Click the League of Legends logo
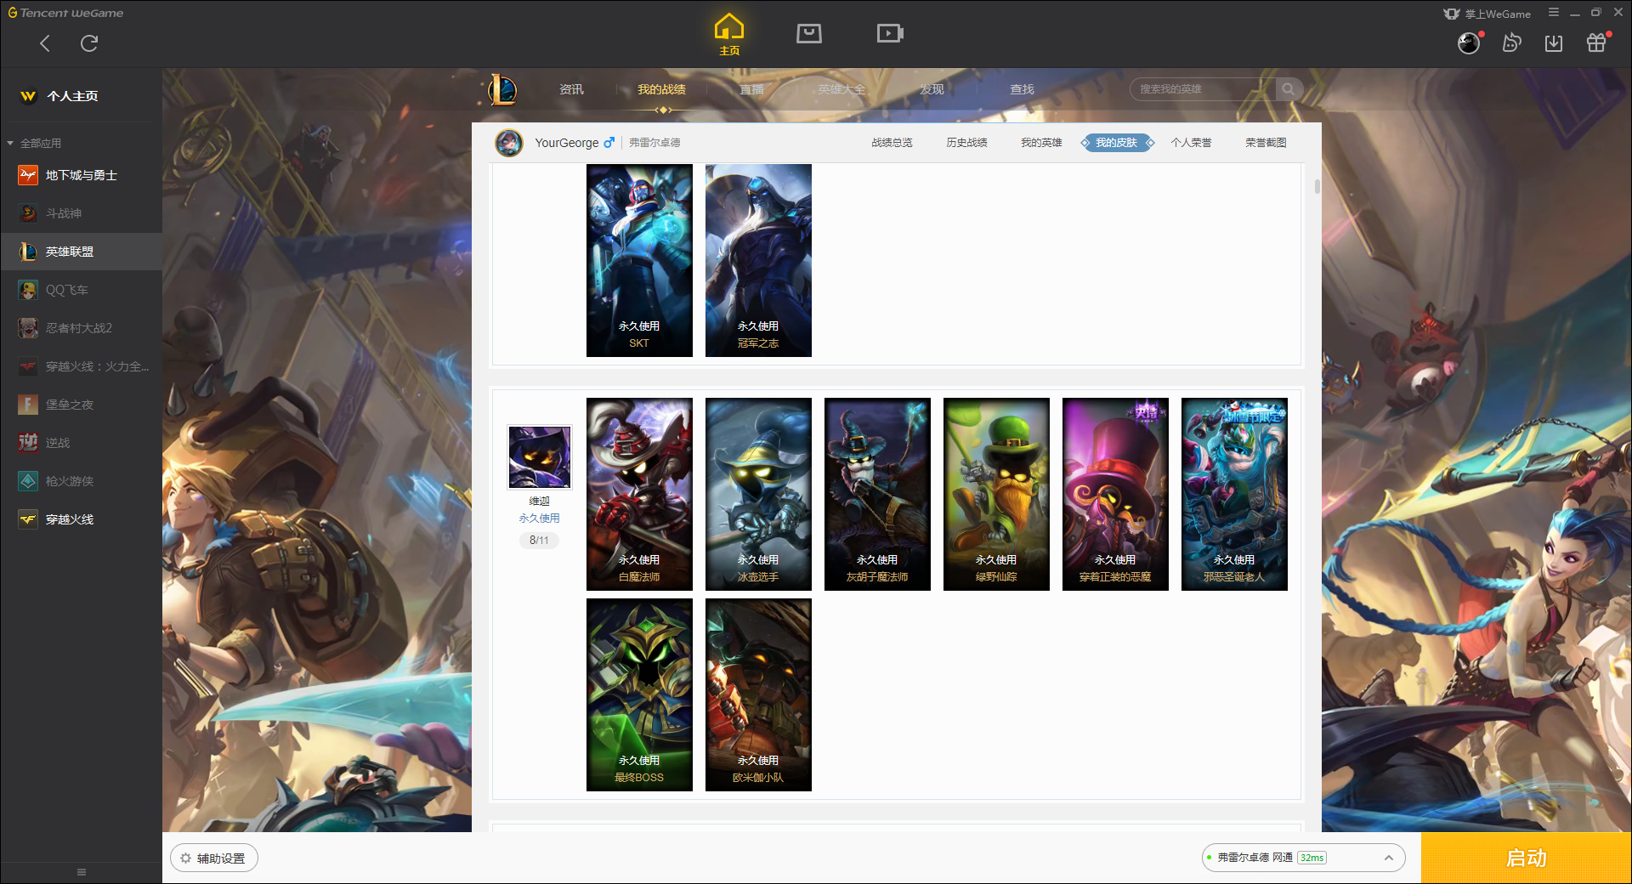The height and width of the screenshot is (884, 1632). pos(502,89)
